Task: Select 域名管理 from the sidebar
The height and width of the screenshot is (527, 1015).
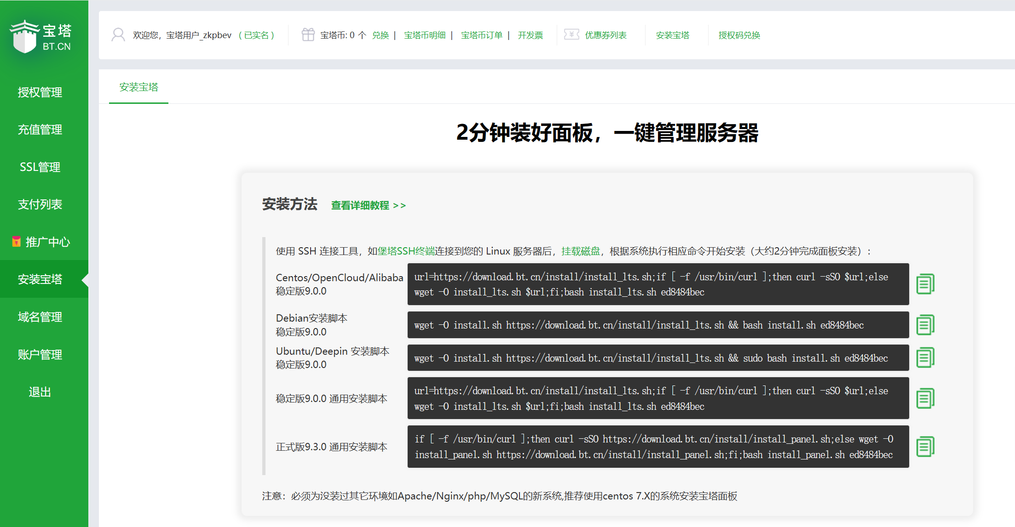Action: pyautogui.click(x=40, y=317)
